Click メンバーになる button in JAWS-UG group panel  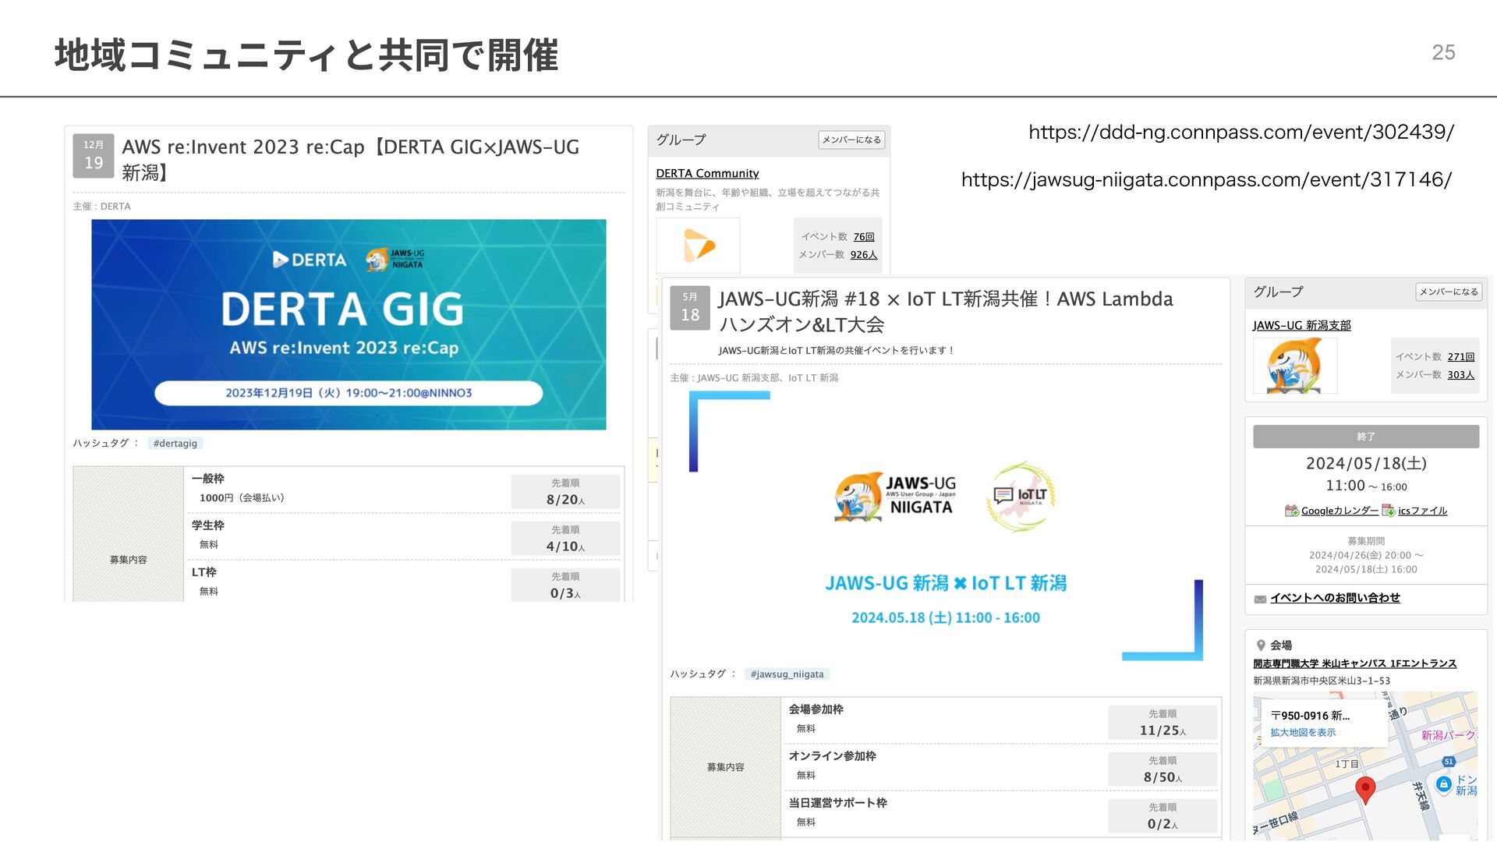coord(1449,292)
